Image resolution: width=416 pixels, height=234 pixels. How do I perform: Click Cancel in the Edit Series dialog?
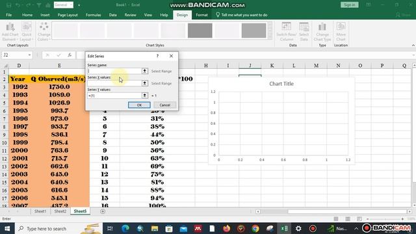(164, 105)
